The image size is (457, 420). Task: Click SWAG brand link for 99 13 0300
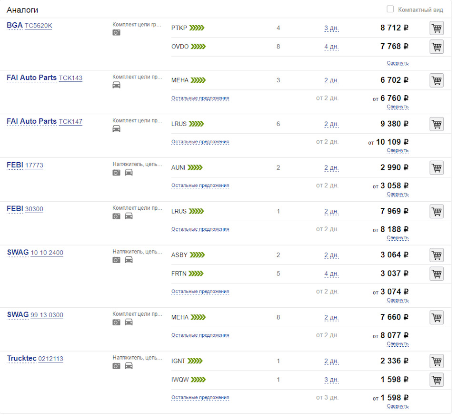pyautogui.click(x=18, y=315)
